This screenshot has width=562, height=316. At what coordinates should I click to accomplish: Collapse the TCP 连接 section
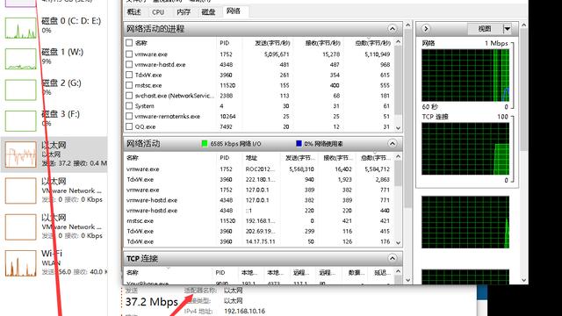click(393, 258)
